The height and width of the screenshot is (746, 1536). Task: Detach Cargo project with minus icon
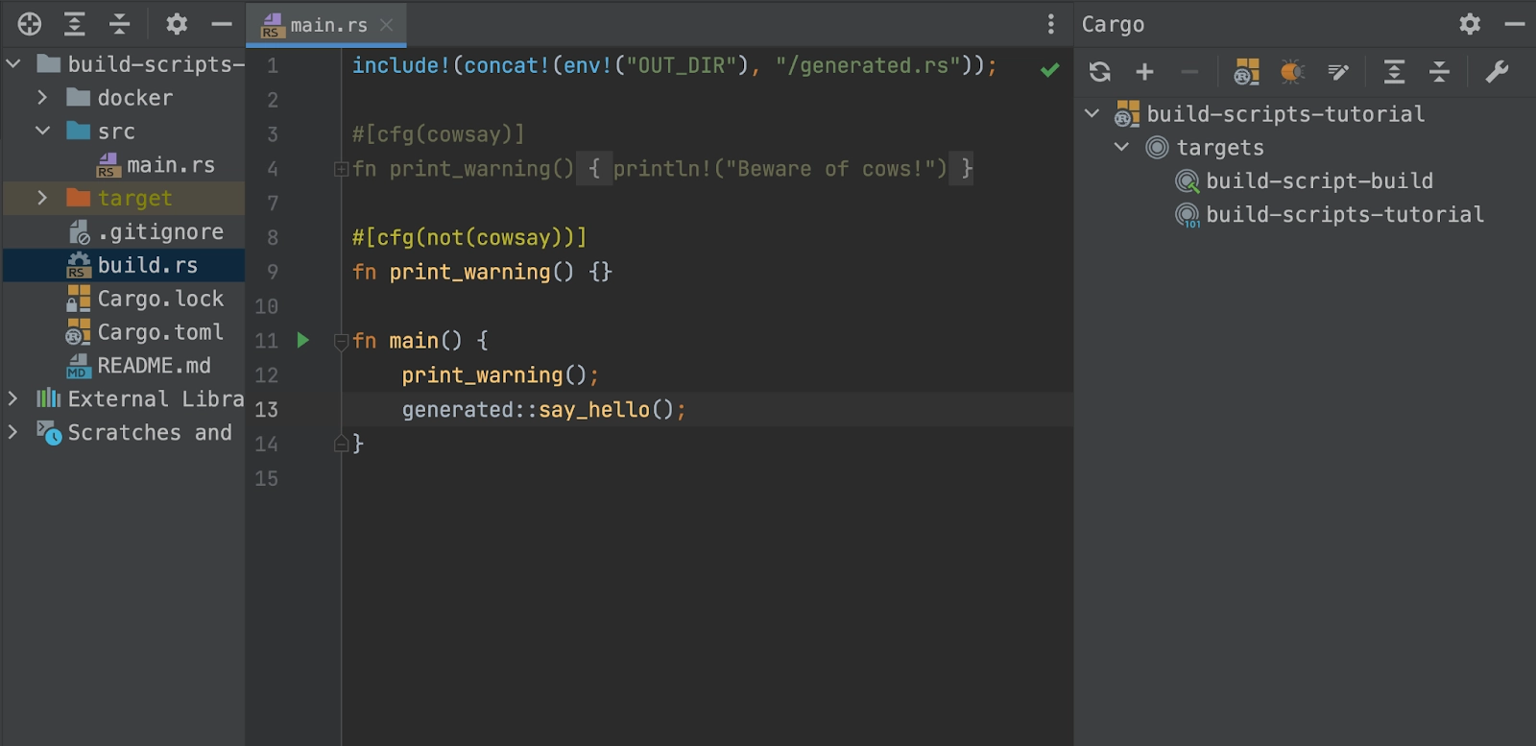click(x=1189, y=71)
